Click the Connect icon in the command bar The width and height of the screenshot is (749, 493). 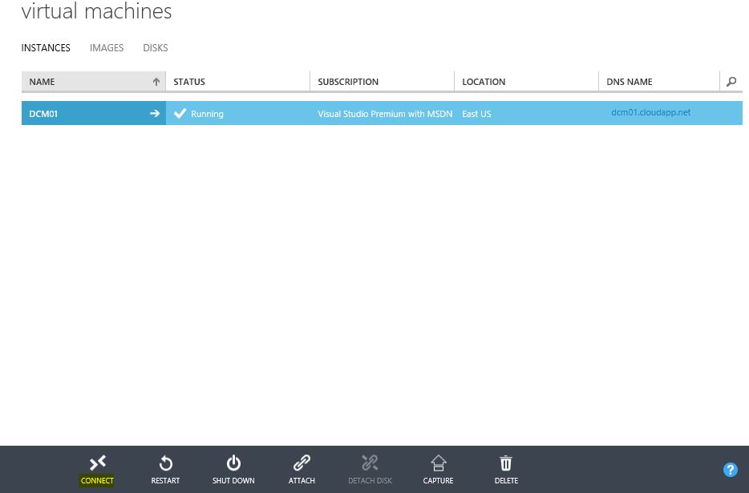(x=98, y=463)
